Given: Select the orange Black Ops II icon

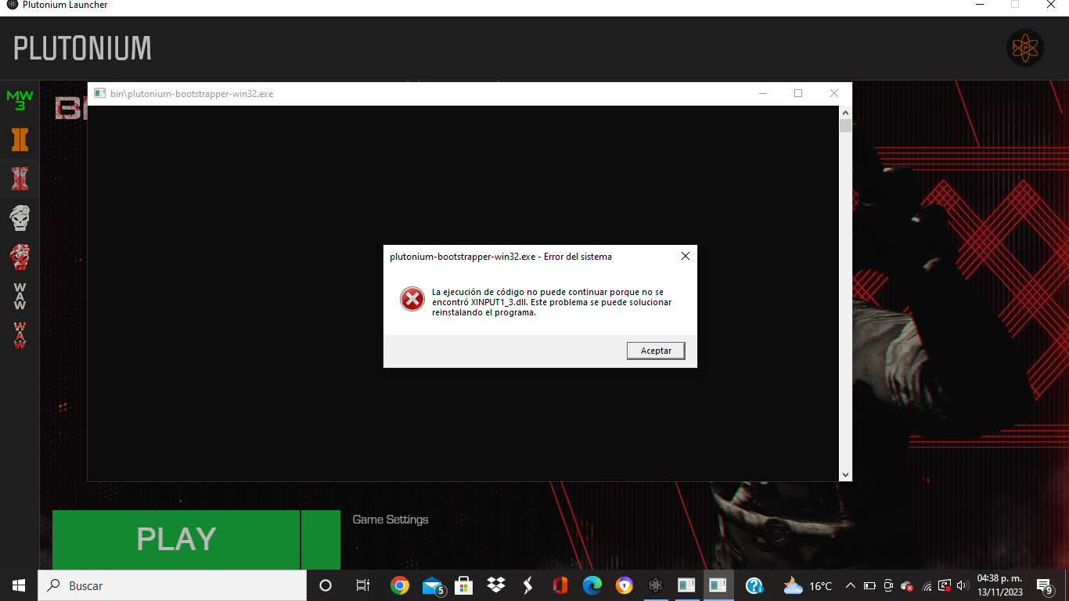Looking at the screenshot, I should tap(20, 139).
